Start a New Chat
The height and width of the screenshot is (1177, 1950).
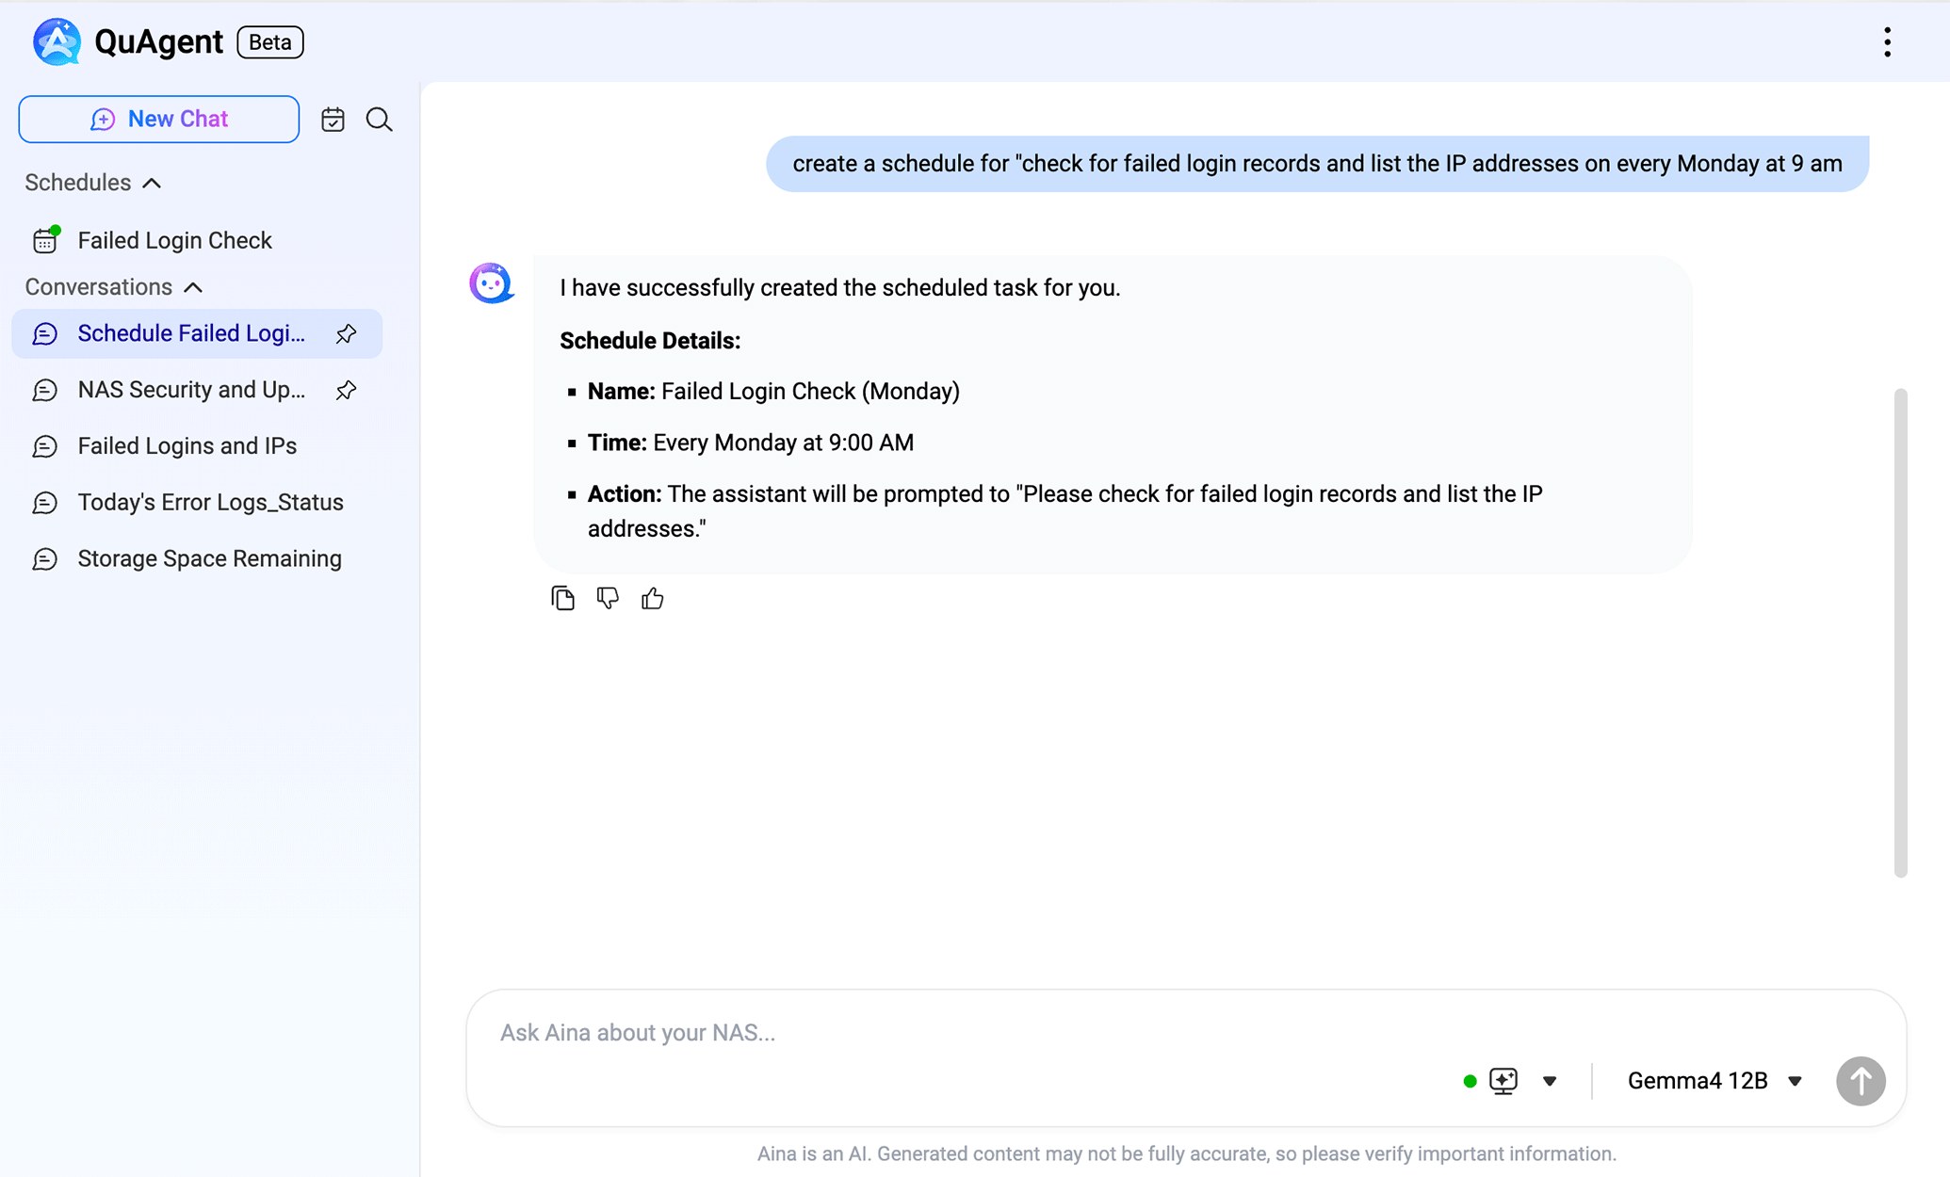[159, 120]
